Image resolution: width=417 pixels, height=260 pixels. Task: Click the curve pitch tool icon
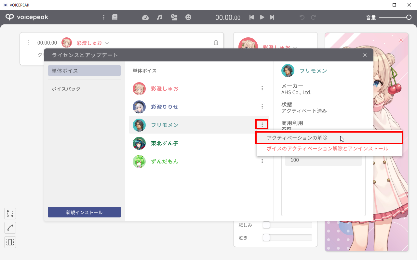(10, 228)
